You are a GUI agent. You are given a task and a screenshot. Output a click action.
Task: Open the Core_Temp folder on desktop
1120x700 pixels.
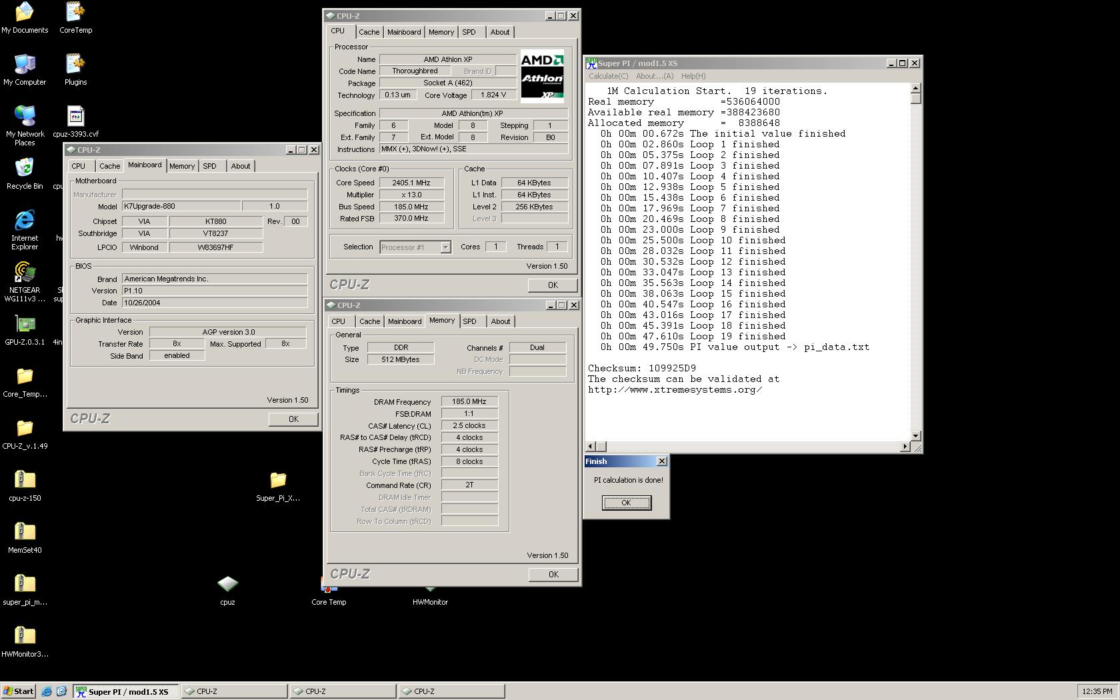[x=25, y=381]
